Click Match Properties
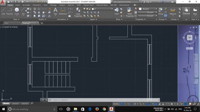200x112 pixels. point(130,12)
